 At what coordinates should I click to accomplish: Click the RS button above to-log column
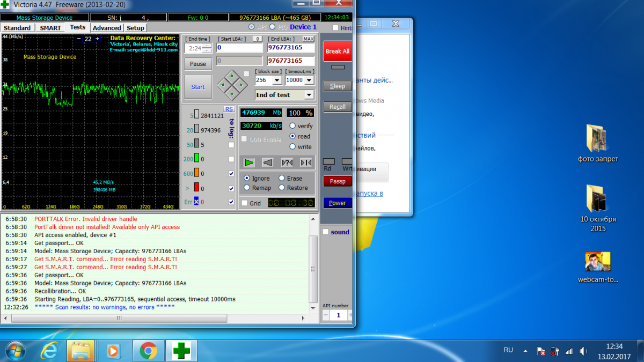[x=229, y=109]
